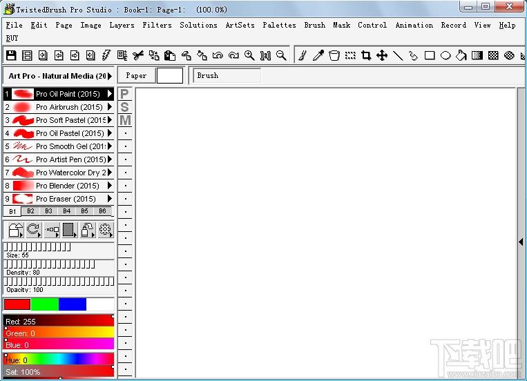Toggle the M button beside canvas
This screenshot has width=527, height=381.
click(125, 120)
